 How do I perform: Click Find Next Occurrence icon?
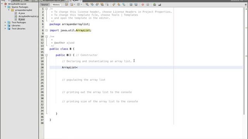tap(97, 5)
